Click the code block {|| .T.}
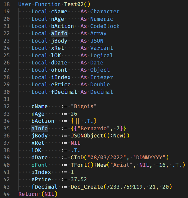 84,121
